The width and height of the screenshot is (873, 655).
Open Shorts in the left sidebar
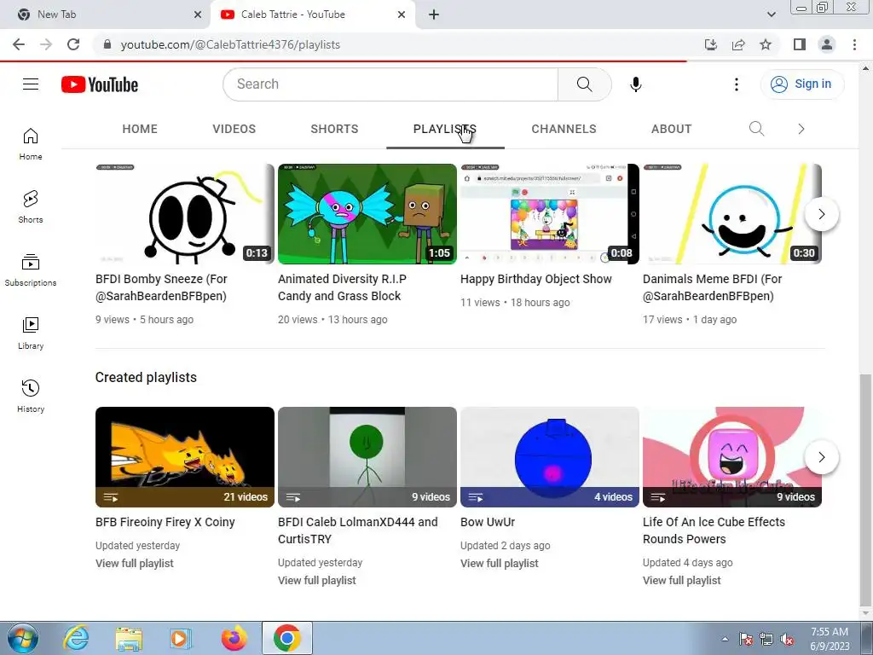click(x=31, y=207)
